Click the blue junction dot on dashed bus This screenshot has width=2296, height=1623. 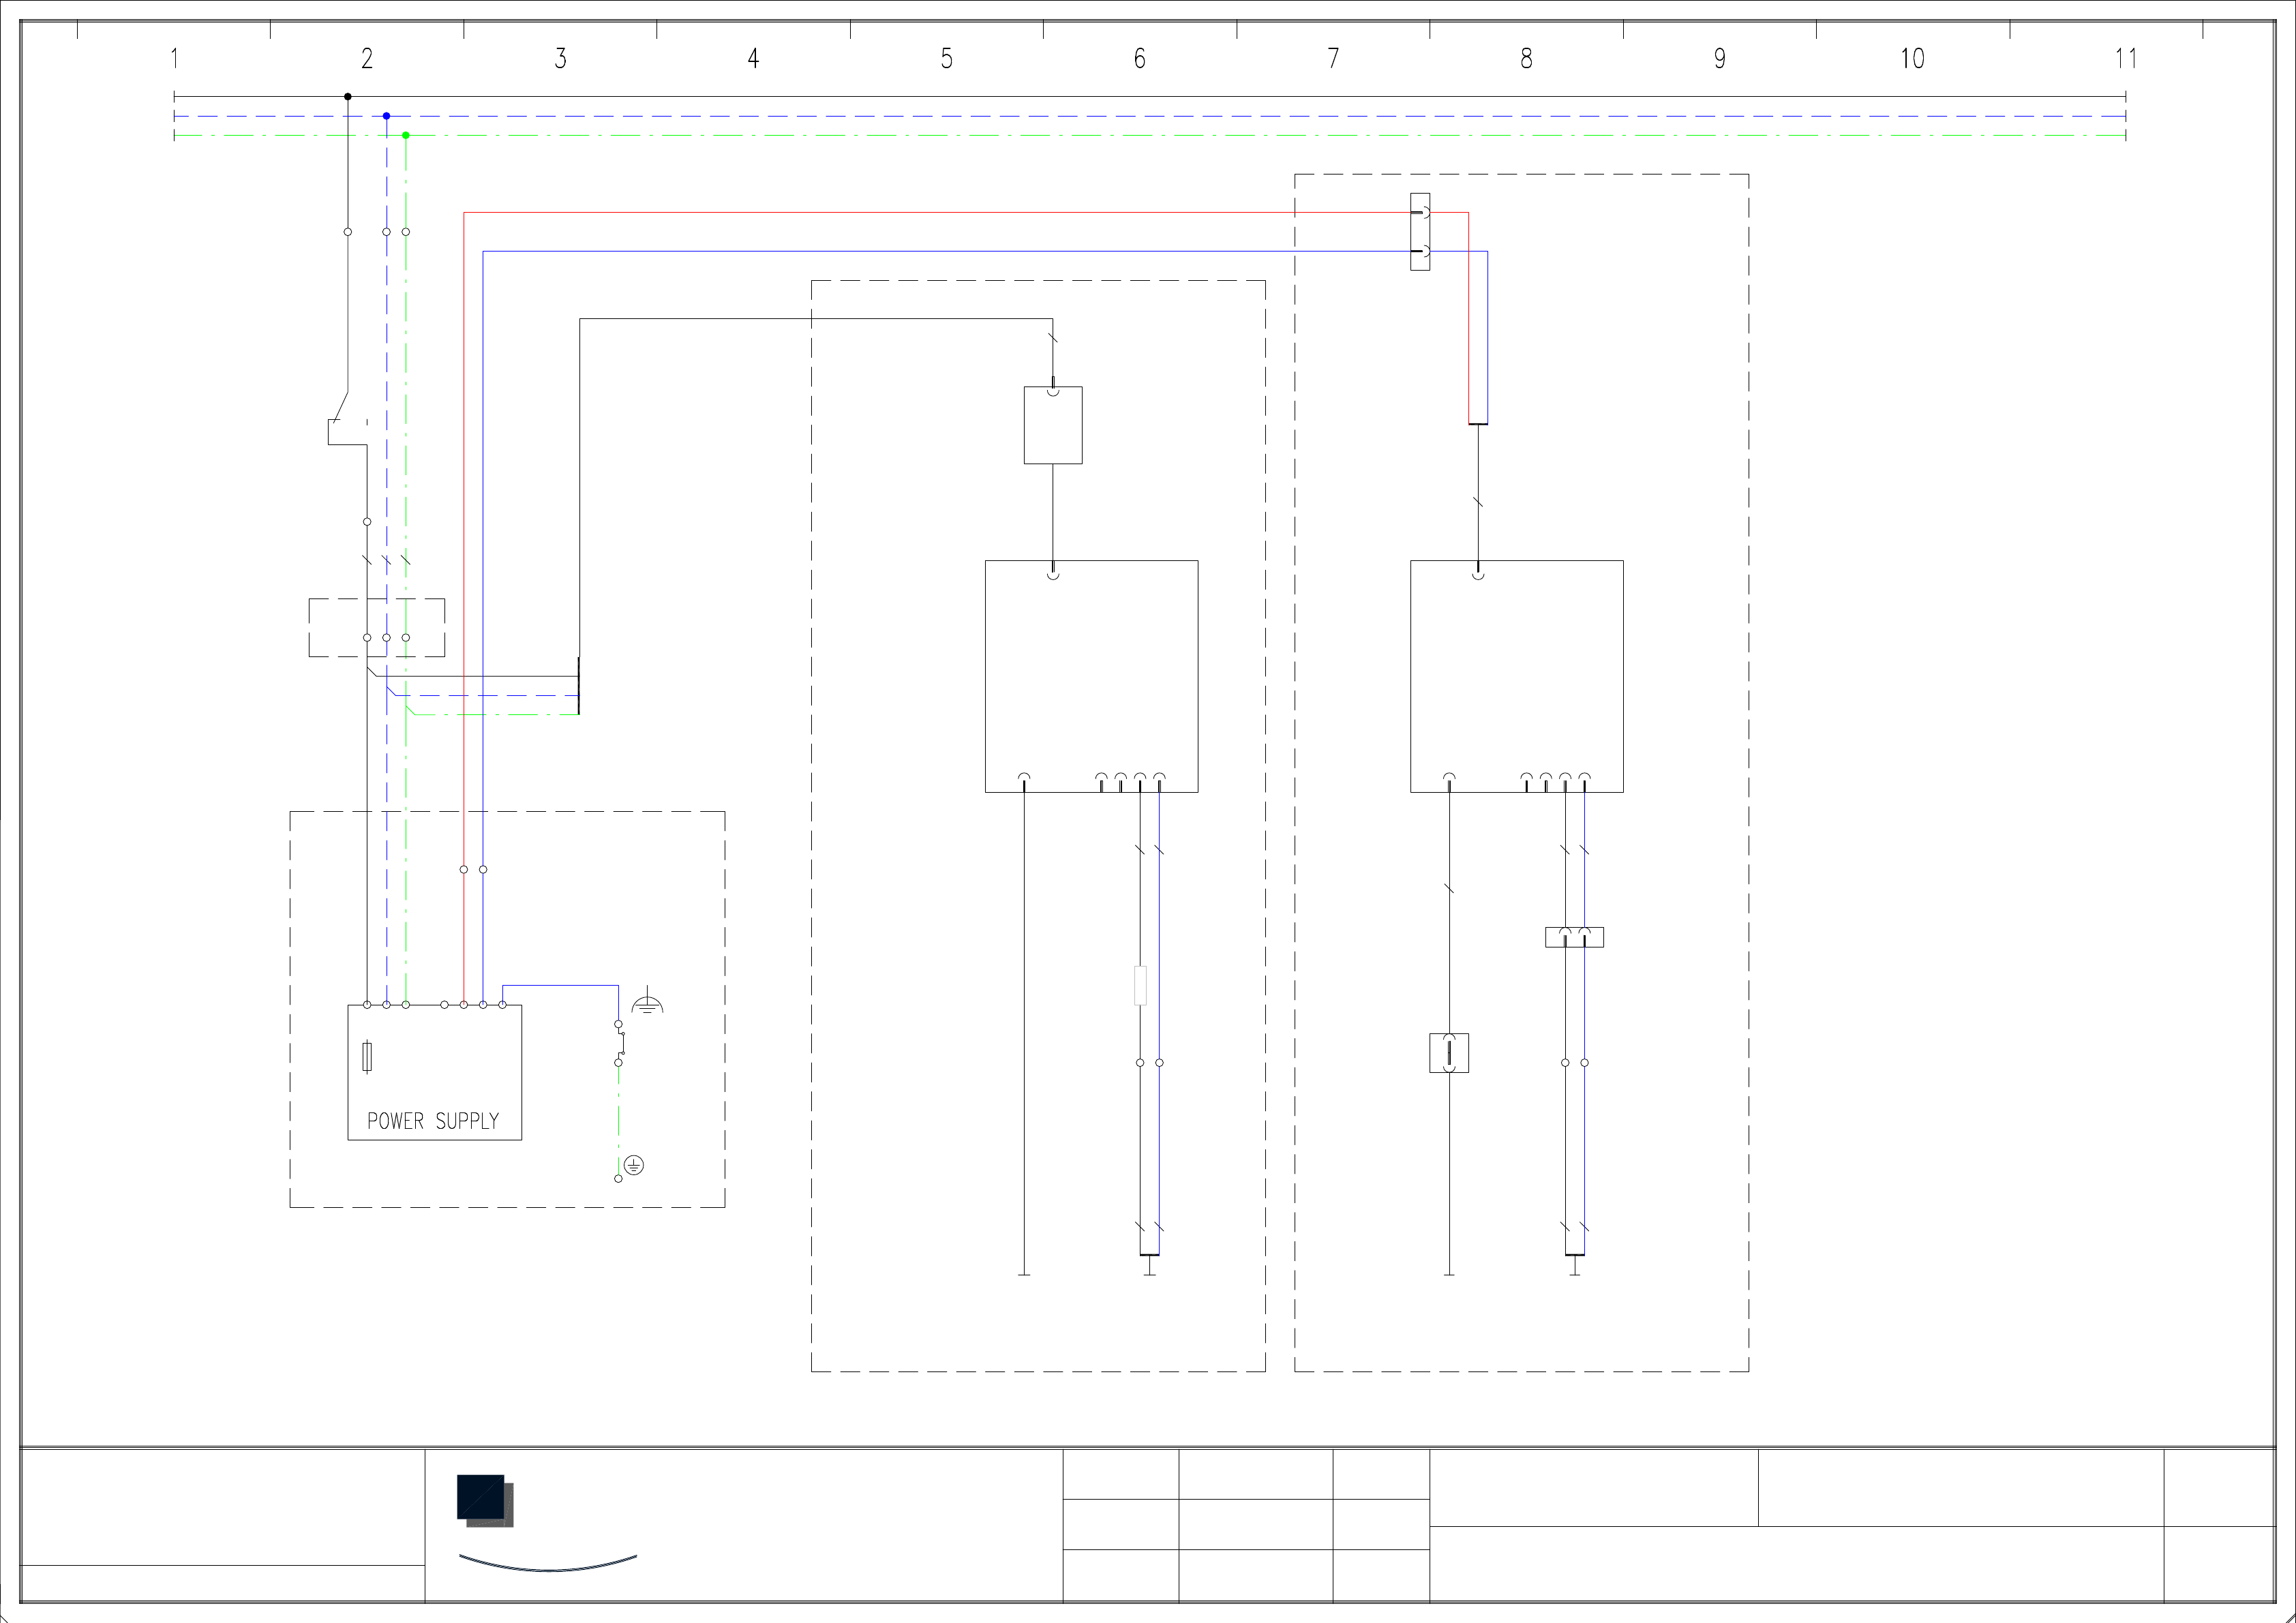[x=386, y=116]
